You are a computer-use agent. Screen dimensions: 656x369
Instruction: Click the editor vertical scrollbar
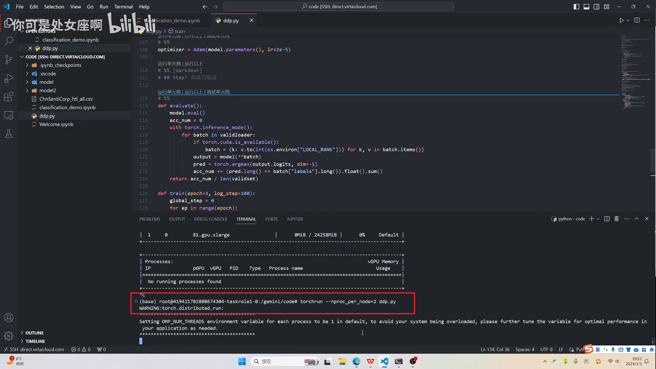click(x=653, y=160)
